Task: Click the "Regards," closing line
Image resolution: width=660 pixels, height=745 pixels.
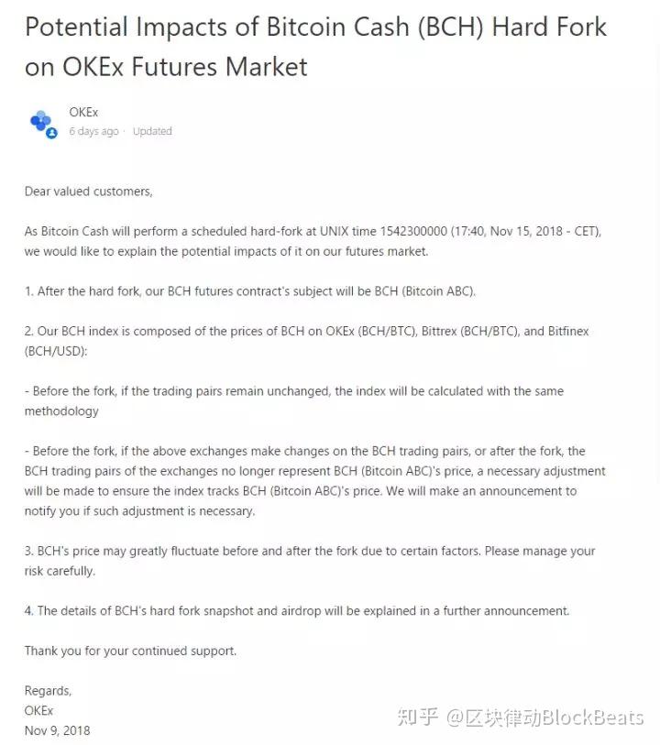Action: coord(48,691)
